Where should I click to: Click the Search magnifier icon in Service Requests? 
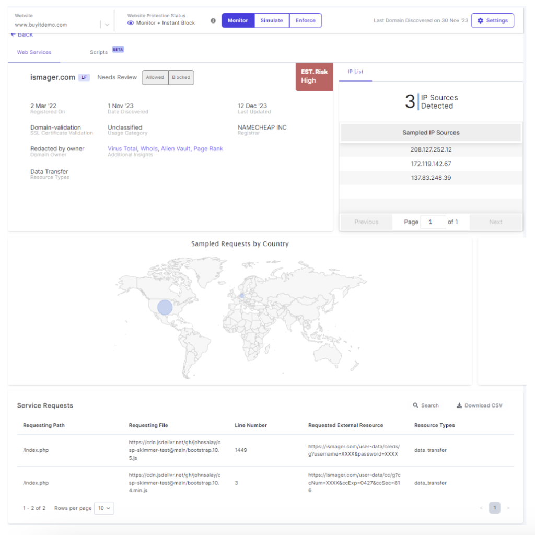point(416,405)
